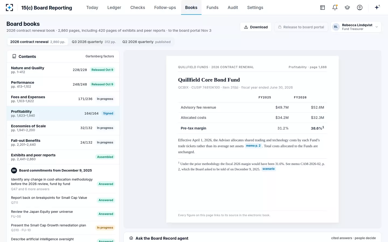Open the sparkle AI assistant icon
This screenshot has width=388, height=242.
pyautogui.click(x=377, y=7)
